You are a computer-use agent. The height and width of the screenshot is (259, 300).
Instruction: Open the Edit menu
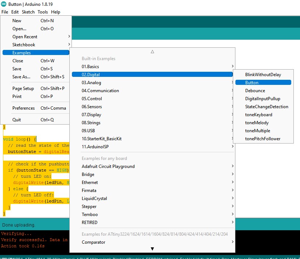(15, 12)
